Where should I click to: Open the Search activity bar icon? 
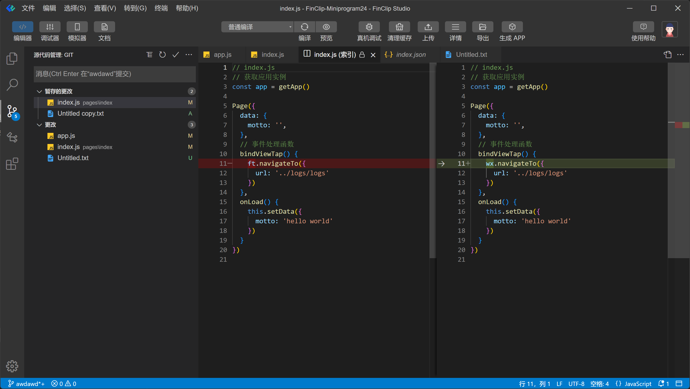coord(12,85)
